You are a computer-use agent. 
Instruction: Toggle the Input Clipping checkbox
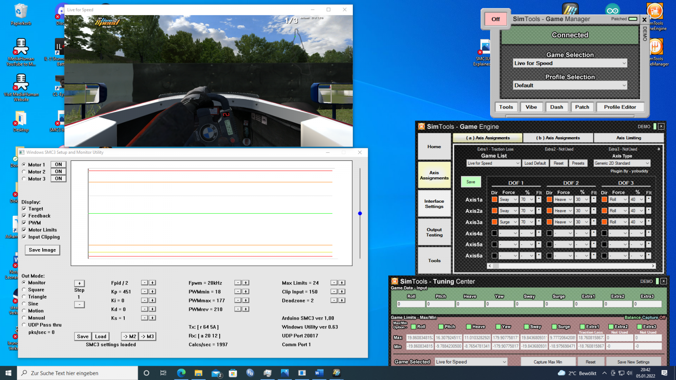click(x=24, y=237)
